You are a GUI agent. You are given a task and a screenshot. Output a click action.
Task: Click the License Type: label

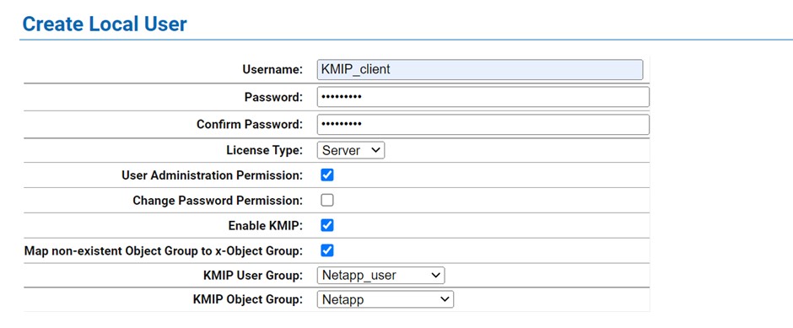click(265, 151)
